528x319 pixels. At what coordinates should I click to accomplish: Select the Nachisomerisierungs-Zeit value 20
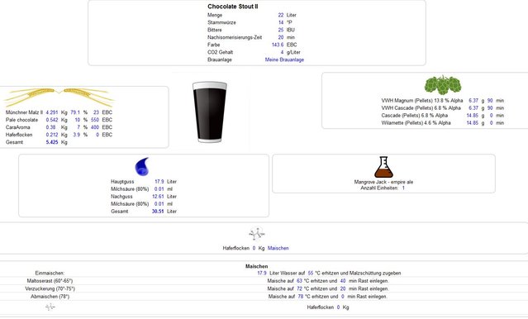[280, 37]
